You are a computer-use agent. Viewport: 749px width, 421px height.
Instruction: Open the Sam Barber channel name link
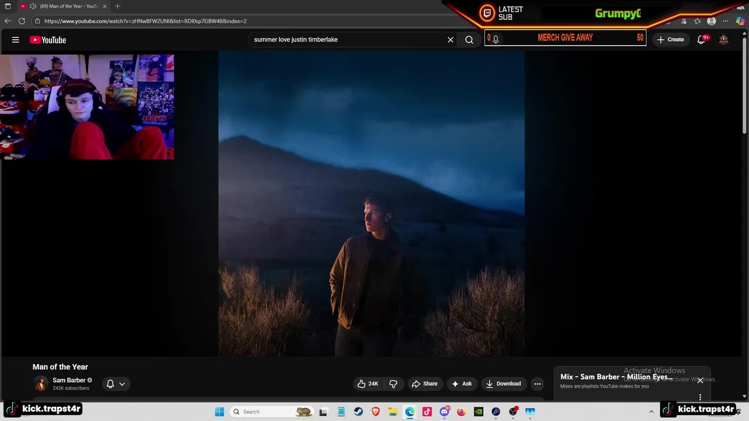(x=69, y=380)
